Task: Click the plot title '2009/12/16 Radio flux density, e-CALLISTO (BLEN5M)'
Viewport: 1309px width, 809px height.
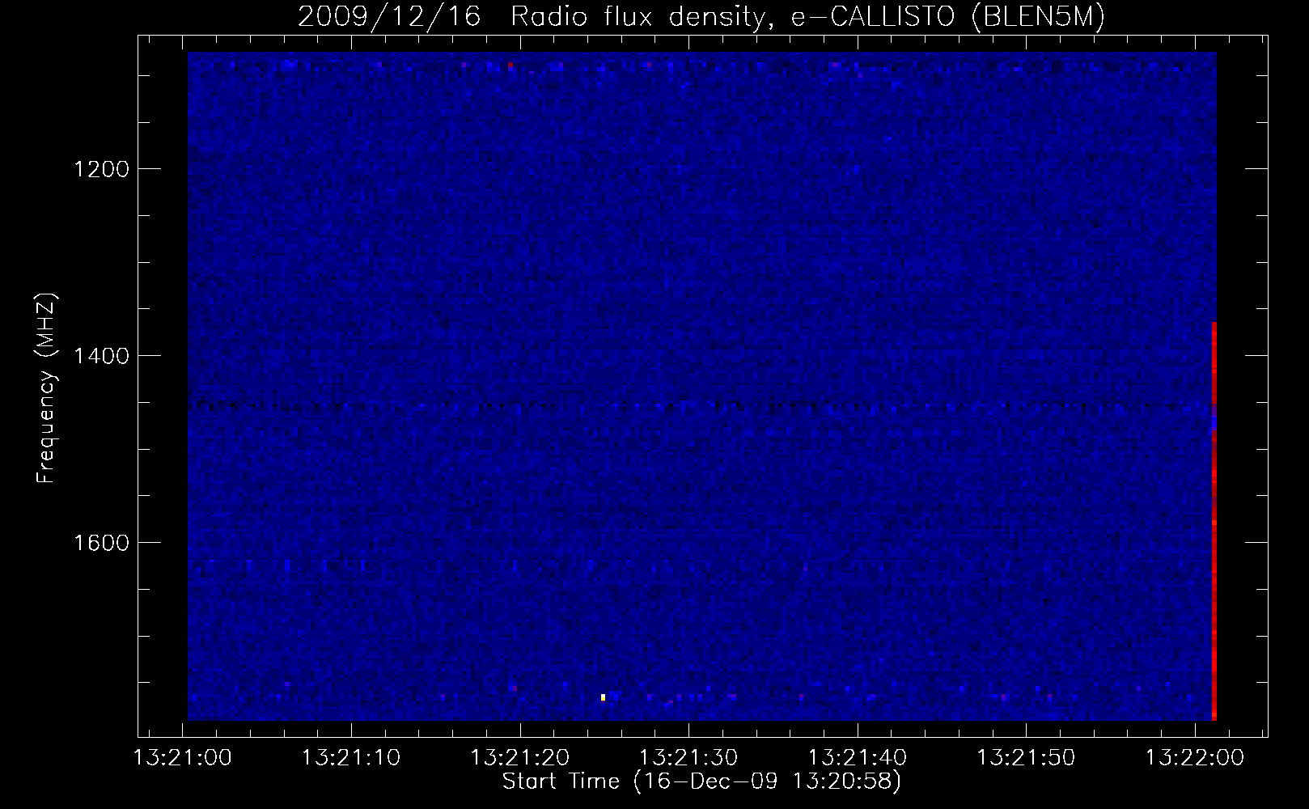Action: [x=701, y=17]
